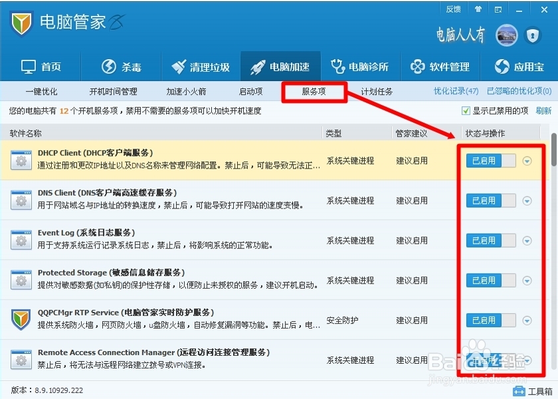Switch to 启动项 sub-tab
Screen dimensions: 558x399
pyautogui.click(x=250, y=92)
